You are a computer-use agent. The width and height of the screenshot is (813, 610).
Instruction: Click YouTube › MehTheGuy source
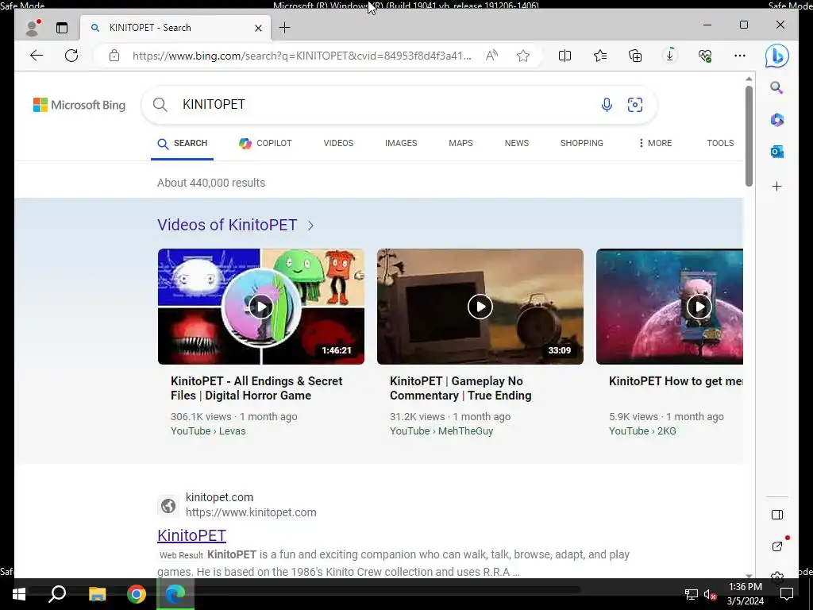441,431
